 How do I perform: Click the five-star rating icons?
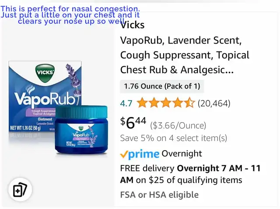tap(166, 103)
